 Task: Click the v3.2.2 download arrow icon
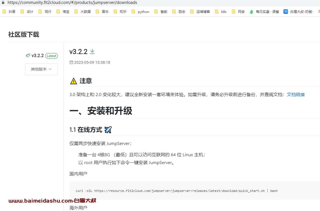click(x=92, y=51)
